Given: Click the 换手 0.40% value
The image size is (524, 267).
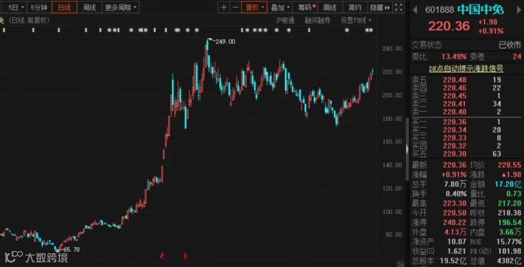Looking at the screenshot, I should tap(456, 193).
